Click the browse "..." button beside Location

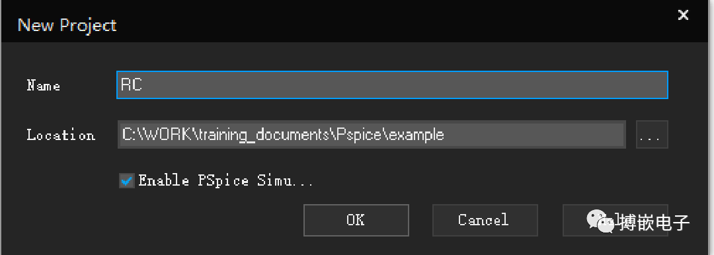click(652, 134)
